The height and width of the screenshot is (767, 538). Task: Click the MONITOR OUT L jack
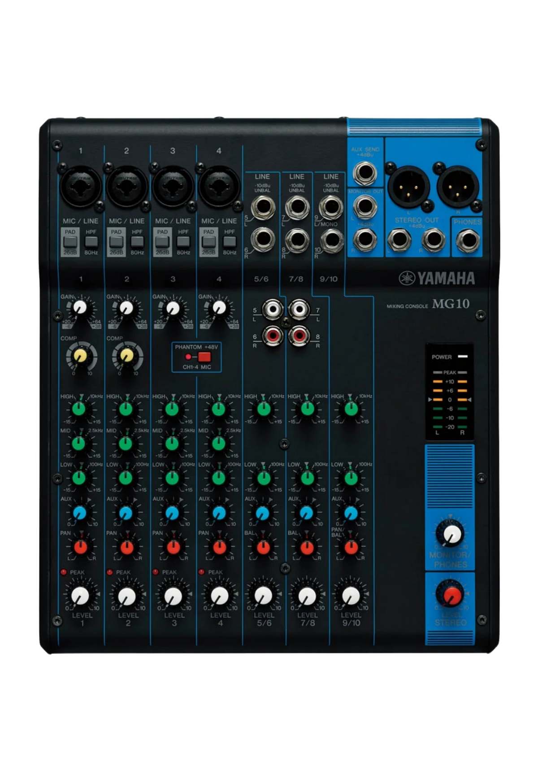tap(365, 207)
